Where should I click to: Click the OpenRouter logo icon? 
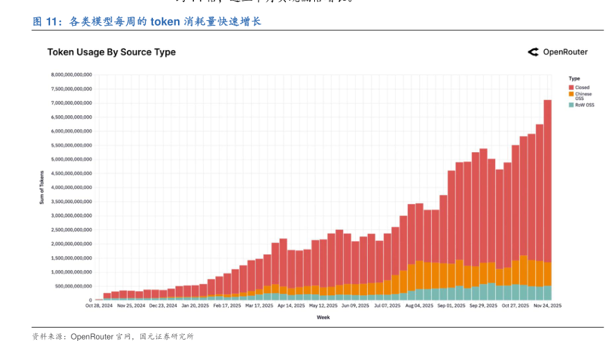pos(533,52)
